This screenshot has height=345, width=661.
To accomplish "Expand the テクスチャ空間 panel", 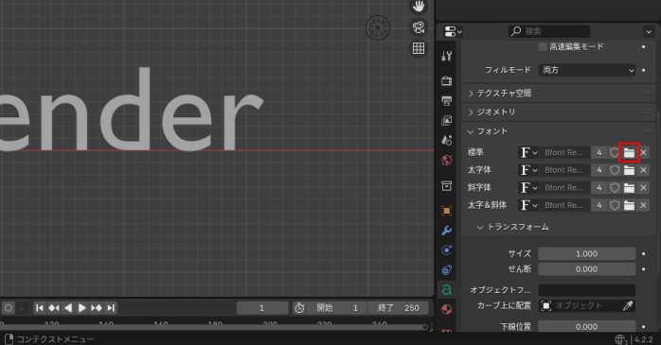I will [559, 93].
